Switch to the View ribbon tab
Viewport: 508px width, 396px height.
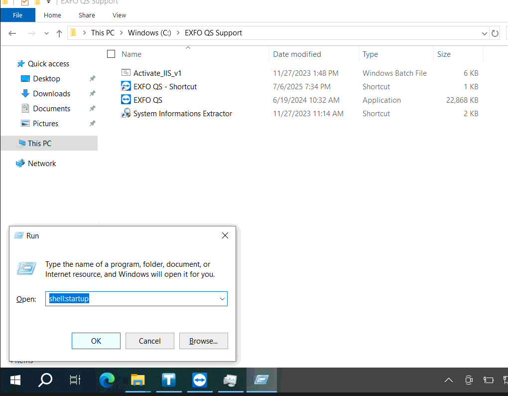[119, 15]
